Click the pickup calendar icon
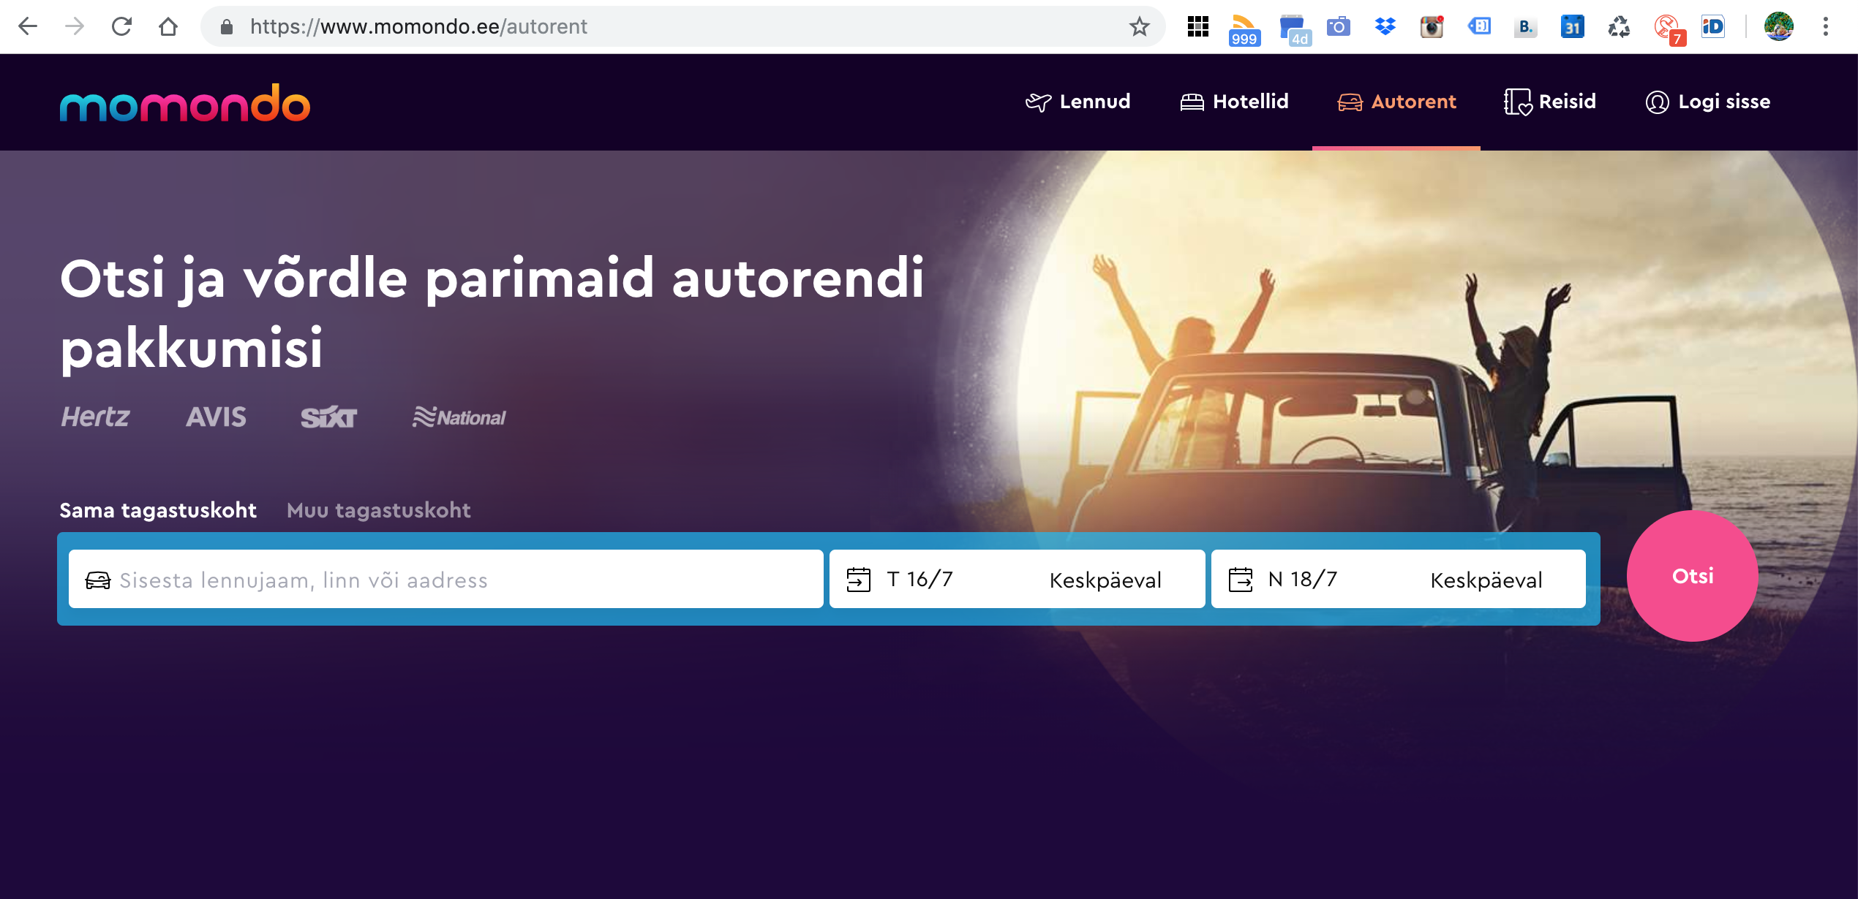Image resolution: width=1858 pixels, height=899 pixels. click(x=859, y=580)
